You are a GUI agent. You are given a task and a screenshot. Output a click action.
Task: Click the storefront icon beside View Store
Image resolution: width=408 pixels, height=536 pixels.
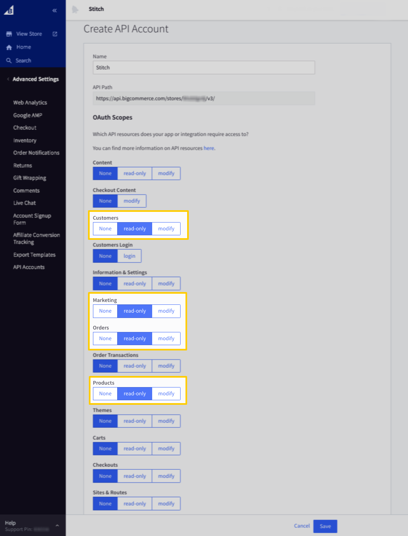[x=8, y=33]
